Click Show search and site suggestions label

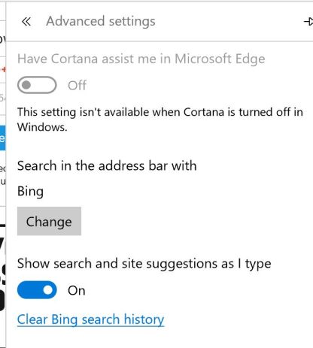click(x=144, y=264)
